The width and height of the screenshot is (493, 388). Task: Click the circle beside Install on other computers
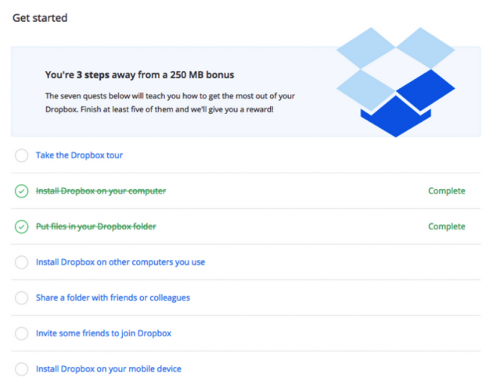pos(22,262)
